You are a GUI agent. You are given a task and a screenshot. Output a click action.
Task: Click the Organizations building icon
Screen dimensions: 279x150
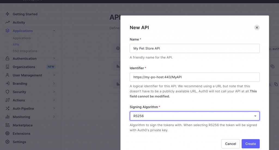[7, 67]
